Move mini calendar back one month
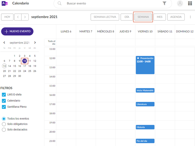The image size is (195, 146). (4, 43)
